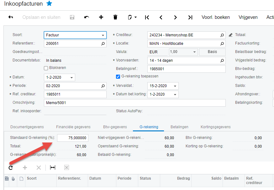Viewport: 274px width, 190px height.
Task: Open the Datum date picker dropdown
Action: [72, 78]
